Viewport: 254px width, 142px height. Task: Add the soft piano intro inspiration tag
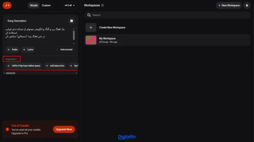pyautogui.click(x=55, y=66)
